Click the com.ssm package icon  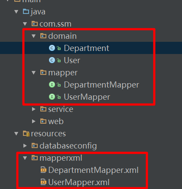pos(35,24)
